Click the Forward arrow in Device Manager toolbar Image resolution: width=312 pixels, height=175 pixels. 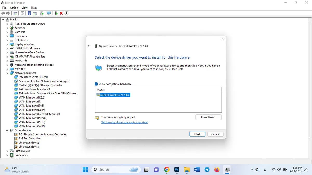click(x=8, y=13)
